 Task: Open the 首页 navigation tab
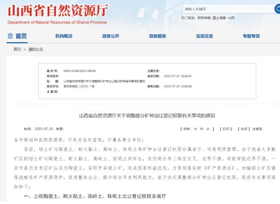[x=17, y=36]
